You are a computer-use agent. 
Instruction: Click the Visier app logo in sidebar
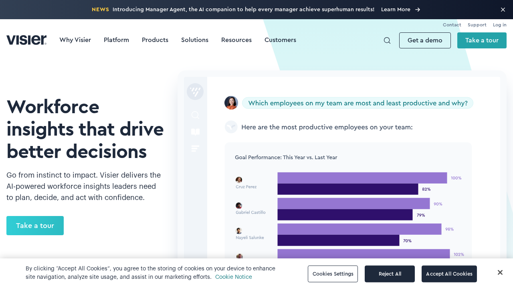coord(195,92)
